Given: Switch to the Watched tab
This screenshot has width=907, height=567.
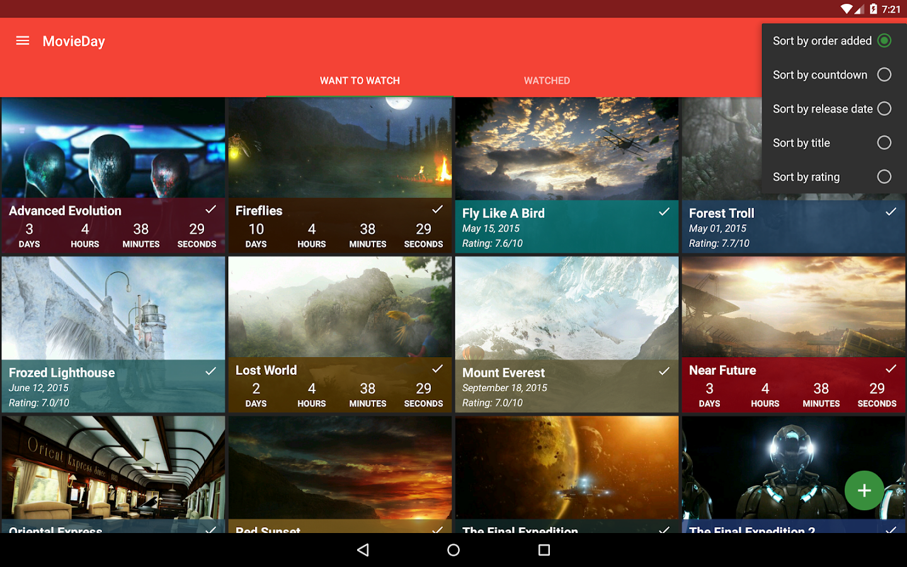Looking at the screenshot, I should click(547, 81).
